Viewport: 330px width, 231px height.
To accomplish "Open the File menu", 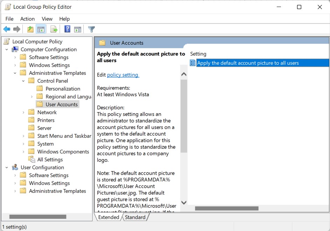I will [x=9, y=19].
